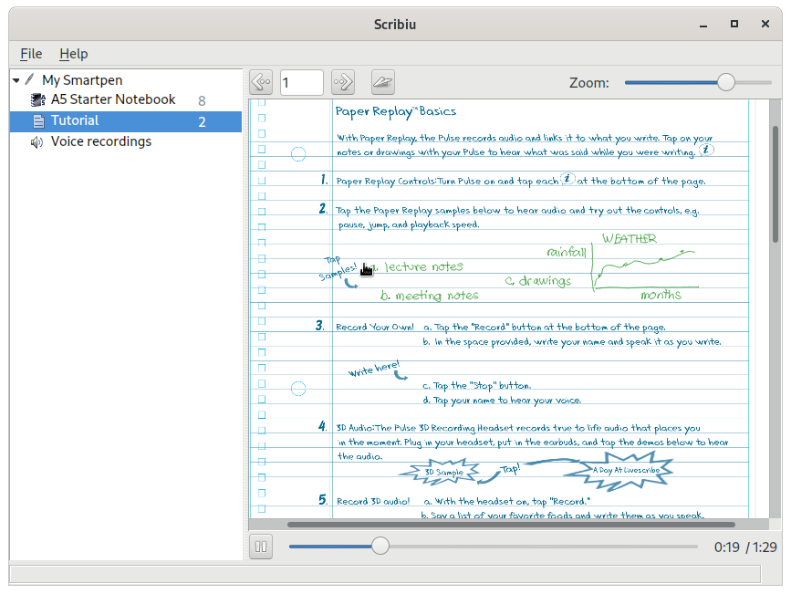
Task: Tap the 'A Day At Livescribe' burst
Action: tap(619, 471)
